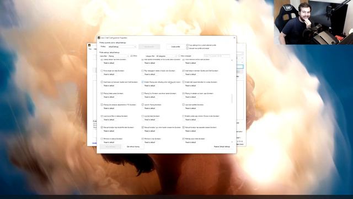Click the scrollbar down arrow in properties list

(232, 142)
